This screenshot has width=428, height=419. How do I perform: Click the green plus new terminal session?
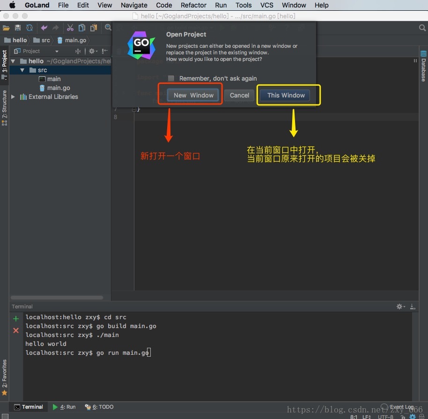click(x=16, y=319)
